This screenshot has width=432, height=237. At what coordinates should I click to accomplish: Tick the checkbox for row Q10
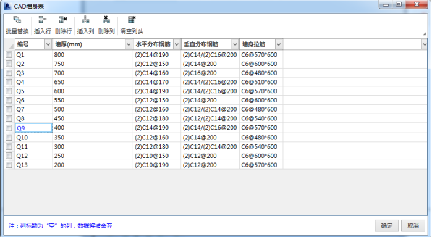(9, 138)
